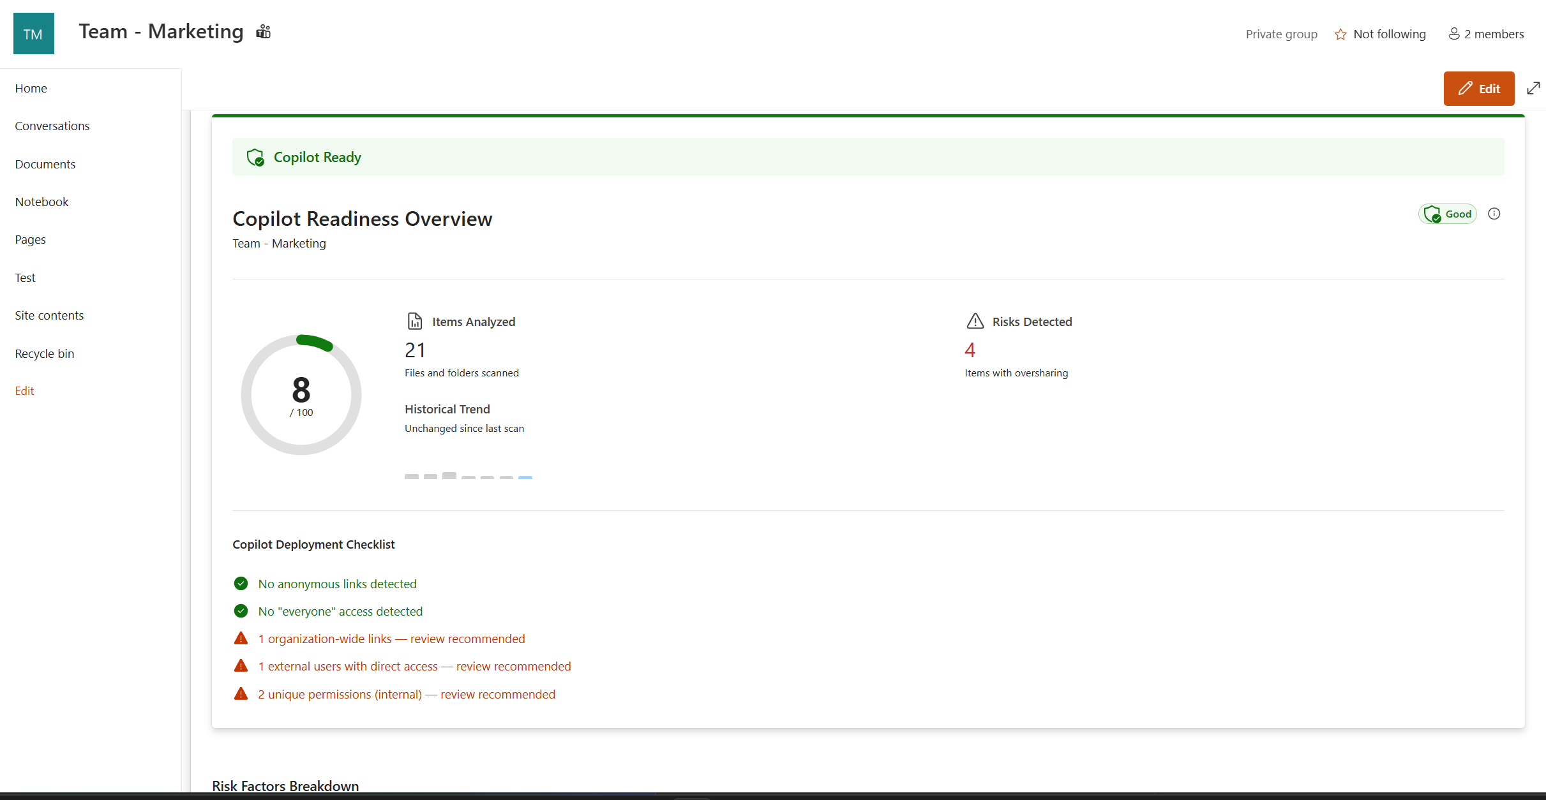
Task: Go to Documents in the left navigation
Action: pos(45,164)
